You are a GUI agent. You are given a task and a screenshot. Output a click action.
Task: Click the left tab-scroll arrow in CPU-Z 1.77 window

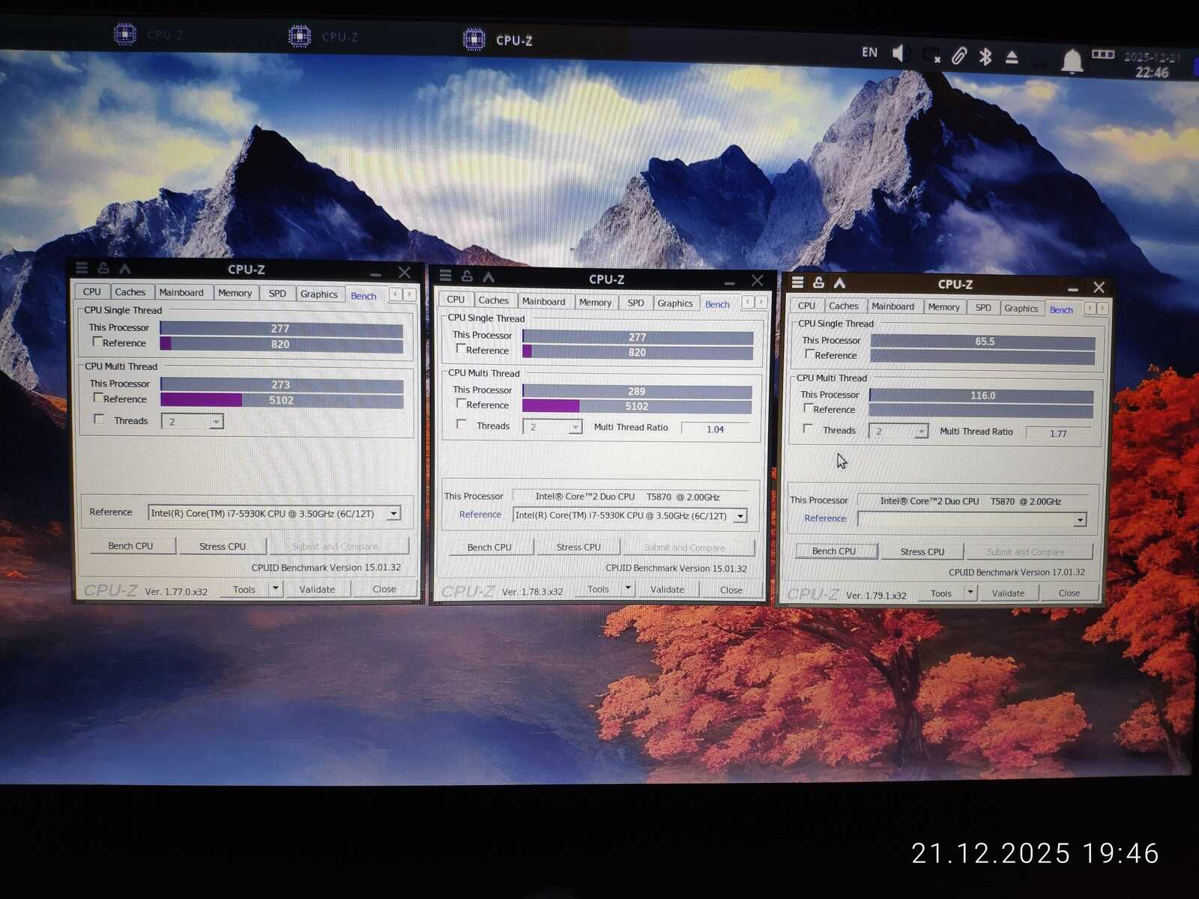click(395, 294)
